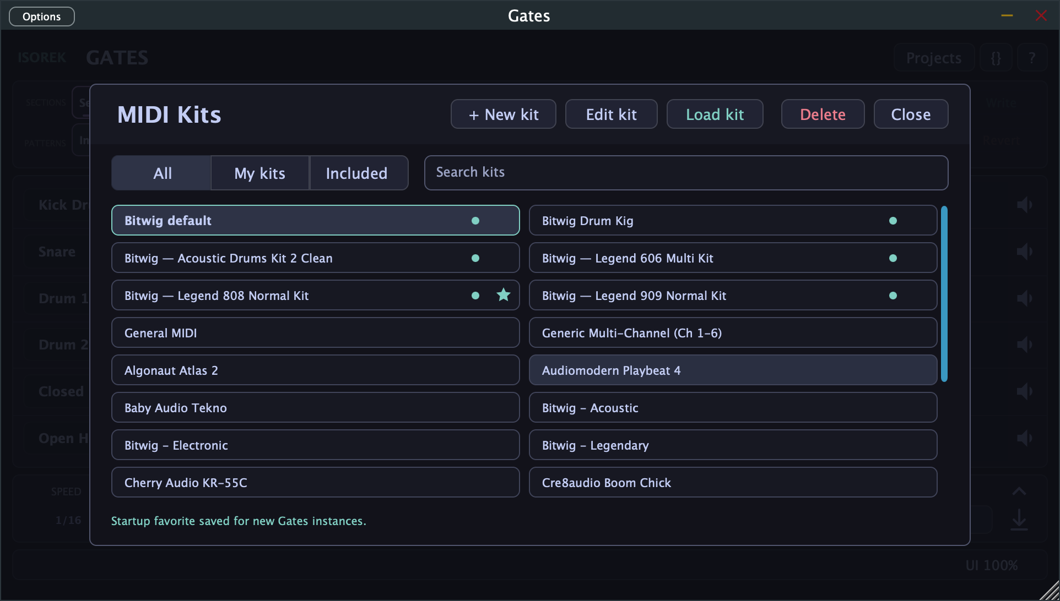Open the question mark help button

1032,58
